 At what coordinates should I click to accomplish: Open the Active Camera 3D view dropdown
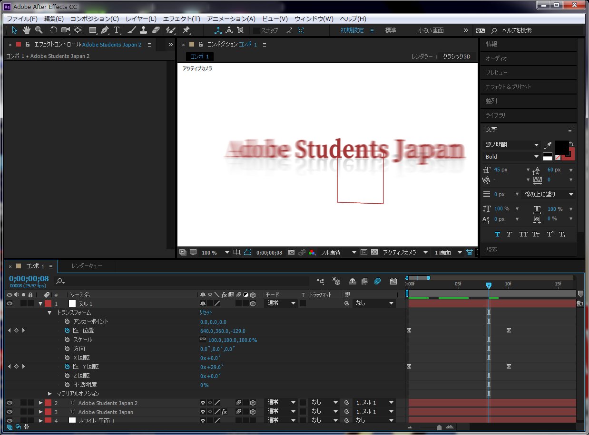click(x=405, y=253)
